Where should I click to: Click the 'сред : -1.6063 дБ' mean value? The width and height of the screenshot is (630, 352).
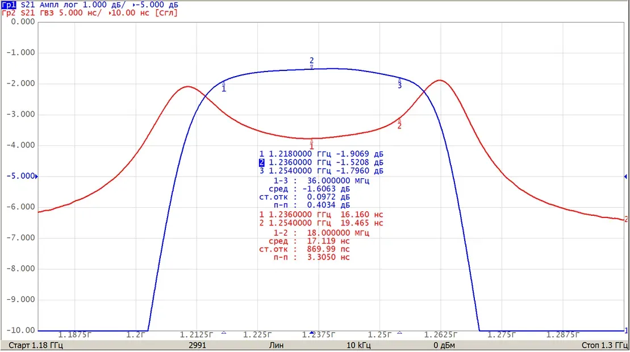(310, 189)
